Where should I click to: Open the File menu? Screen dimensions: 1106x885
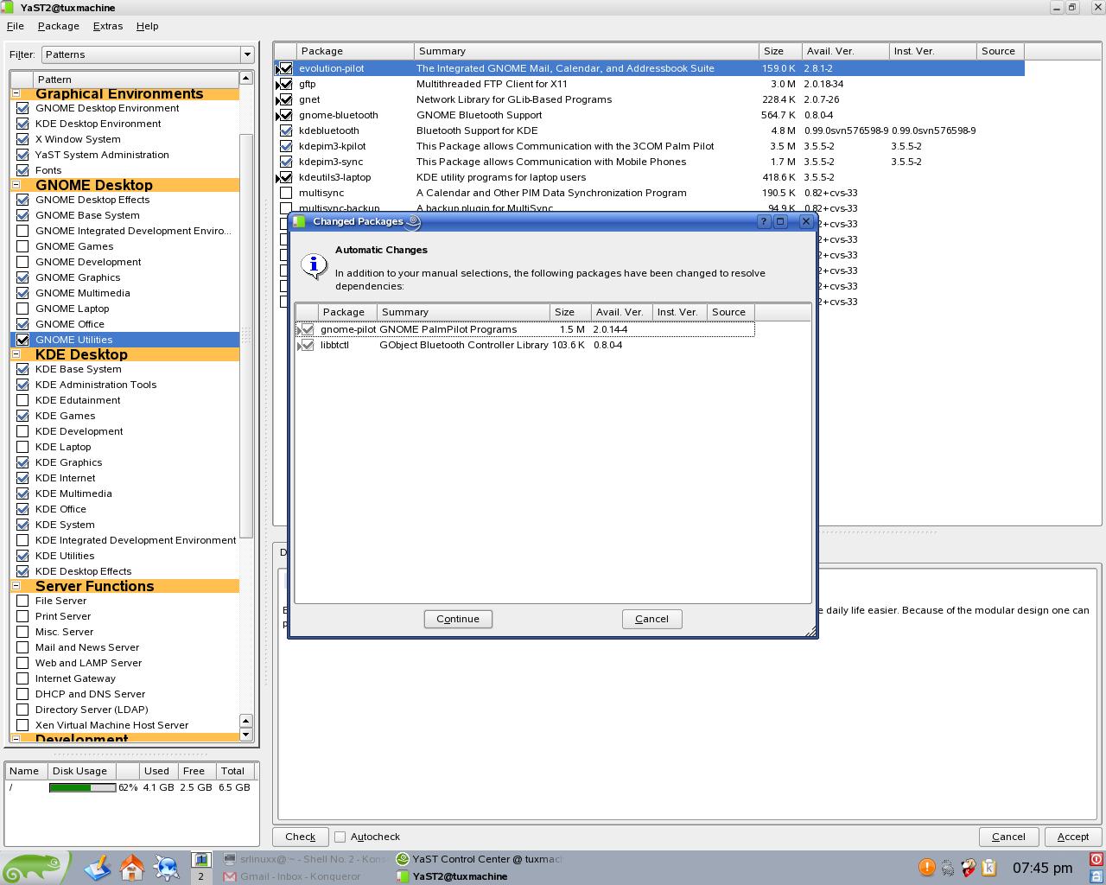(x=16, y=26)
